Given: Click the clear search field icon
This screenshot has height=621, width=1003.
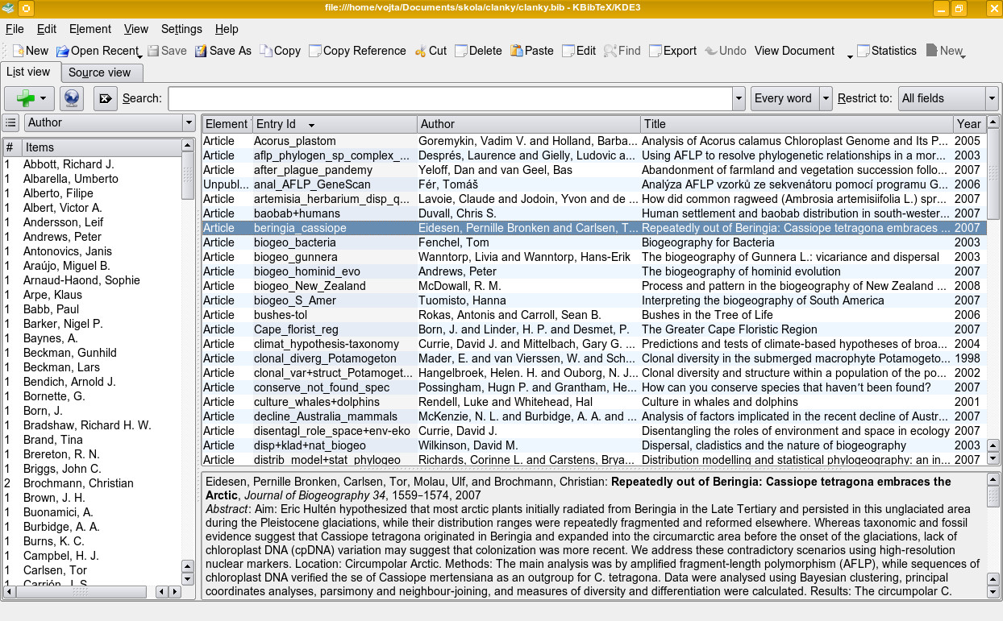Looking at the screenshot, I should pyautogui.click(x=105, y=98).
